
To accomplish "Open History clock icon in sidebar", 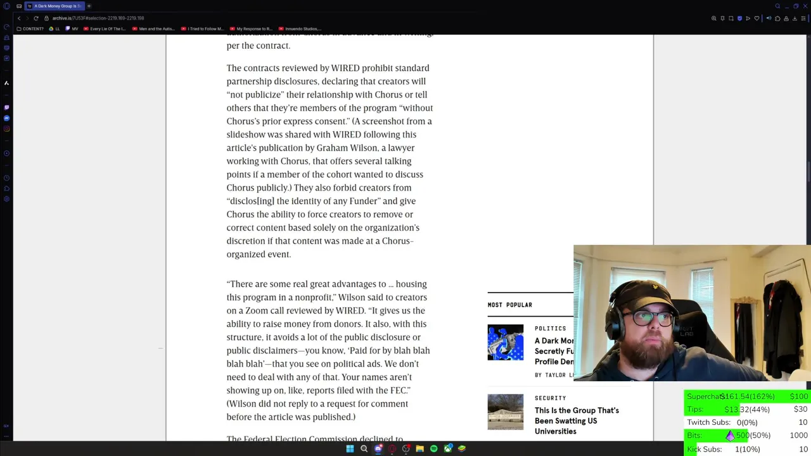I will 6,178.
